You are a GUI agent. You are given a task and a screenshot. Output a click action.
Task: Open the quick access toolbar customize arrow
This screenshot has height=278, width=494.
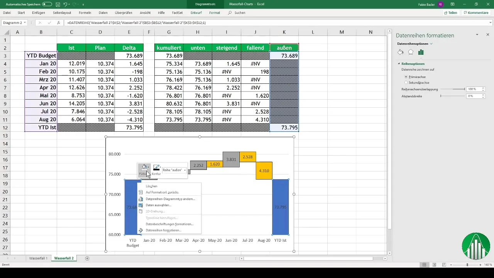83,4
